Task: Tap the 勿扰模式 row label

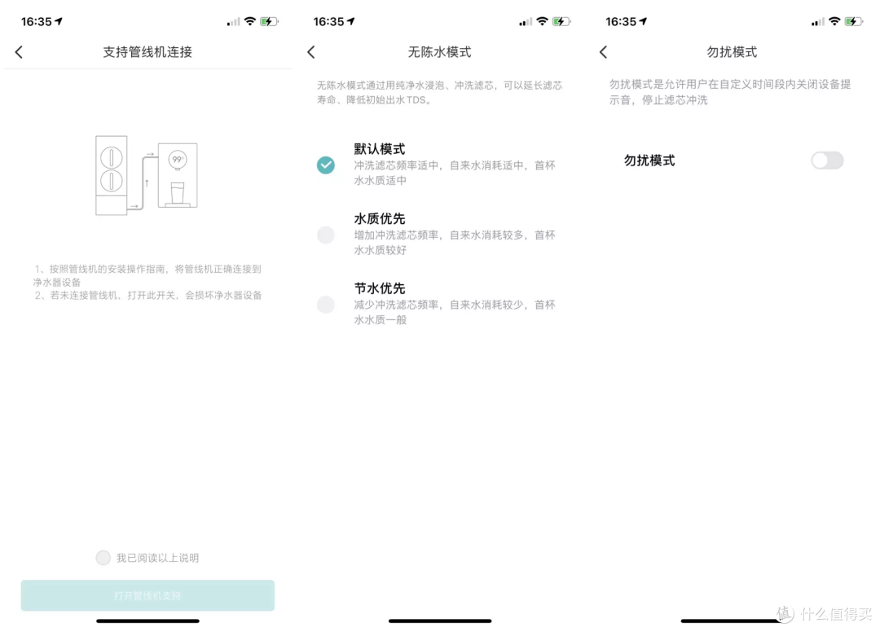Action: [x=649, y=160]
